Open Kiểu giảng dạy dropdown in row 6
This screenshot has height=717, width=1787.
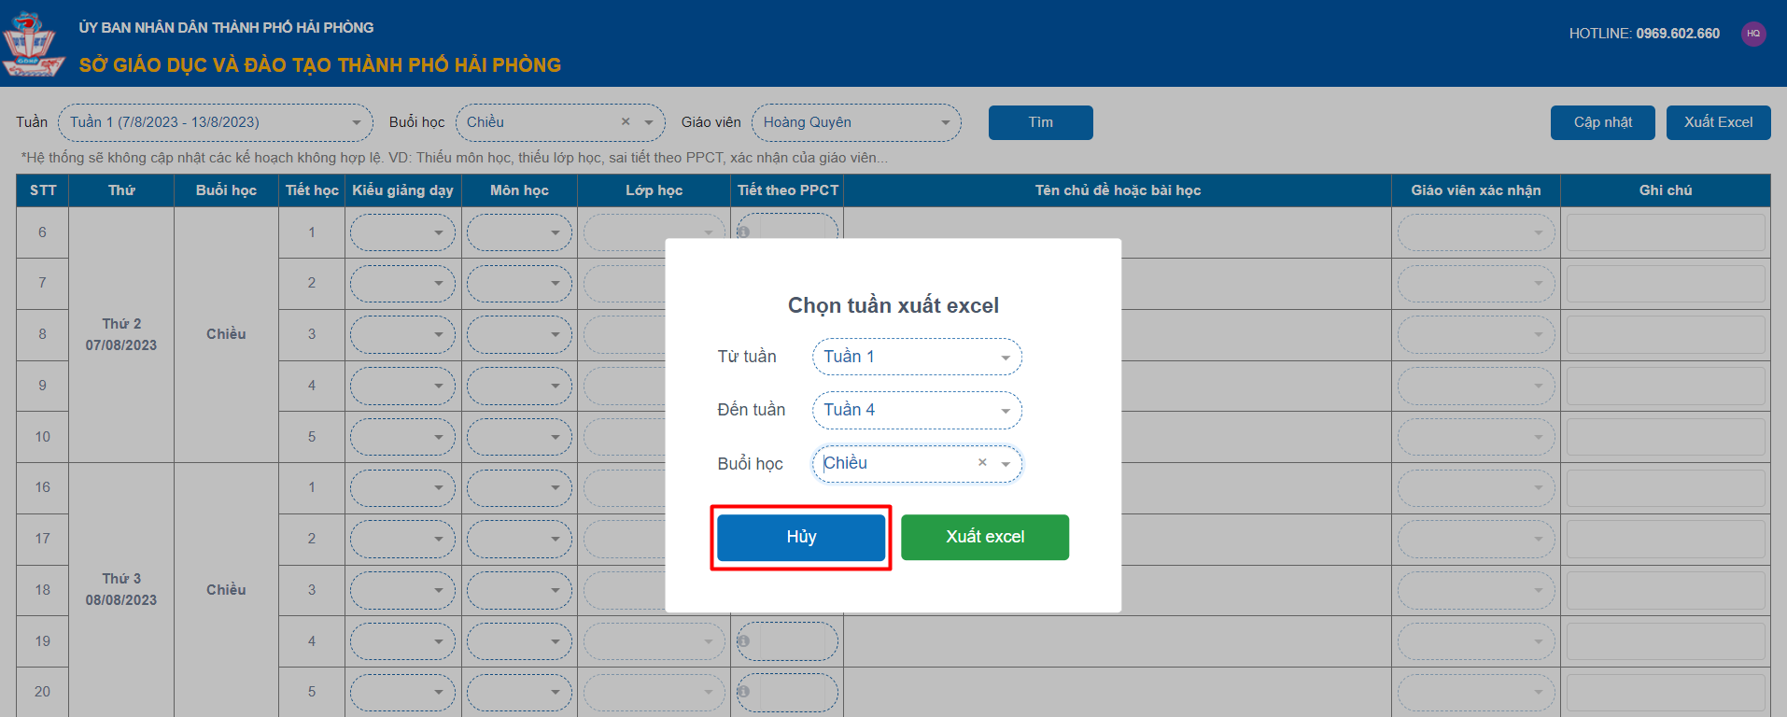[402, 232]
